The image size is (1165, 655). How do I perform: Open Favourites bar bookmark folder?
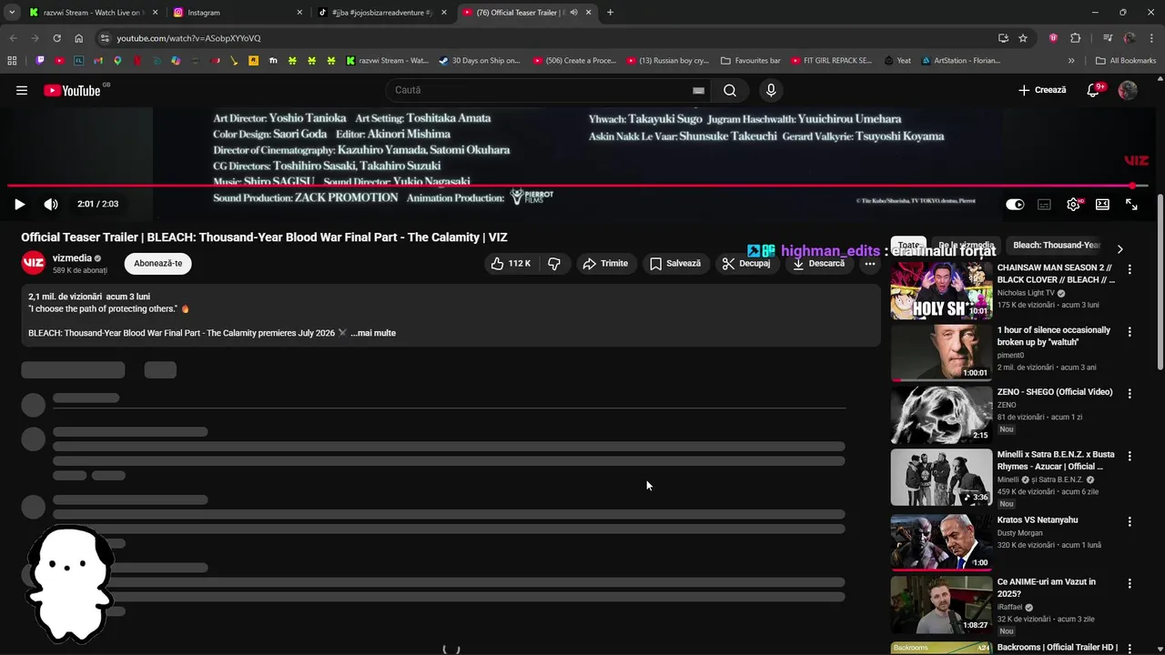[751, 61]
